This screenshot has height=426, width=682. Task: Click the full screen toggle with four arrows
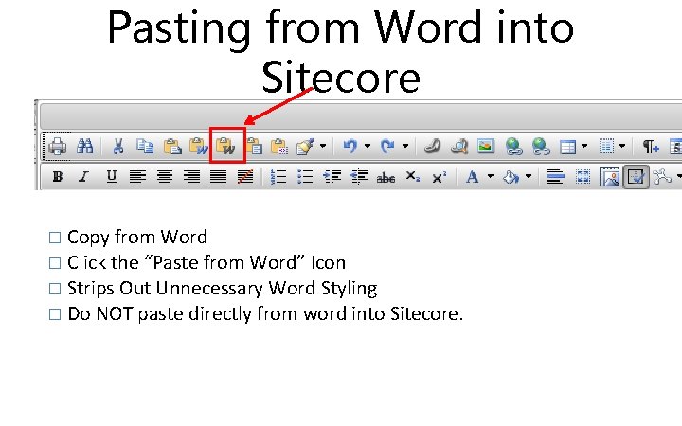583,177
